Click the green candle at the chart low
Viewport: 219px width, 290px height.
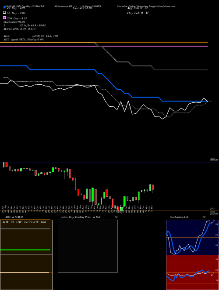pos(121,209)
